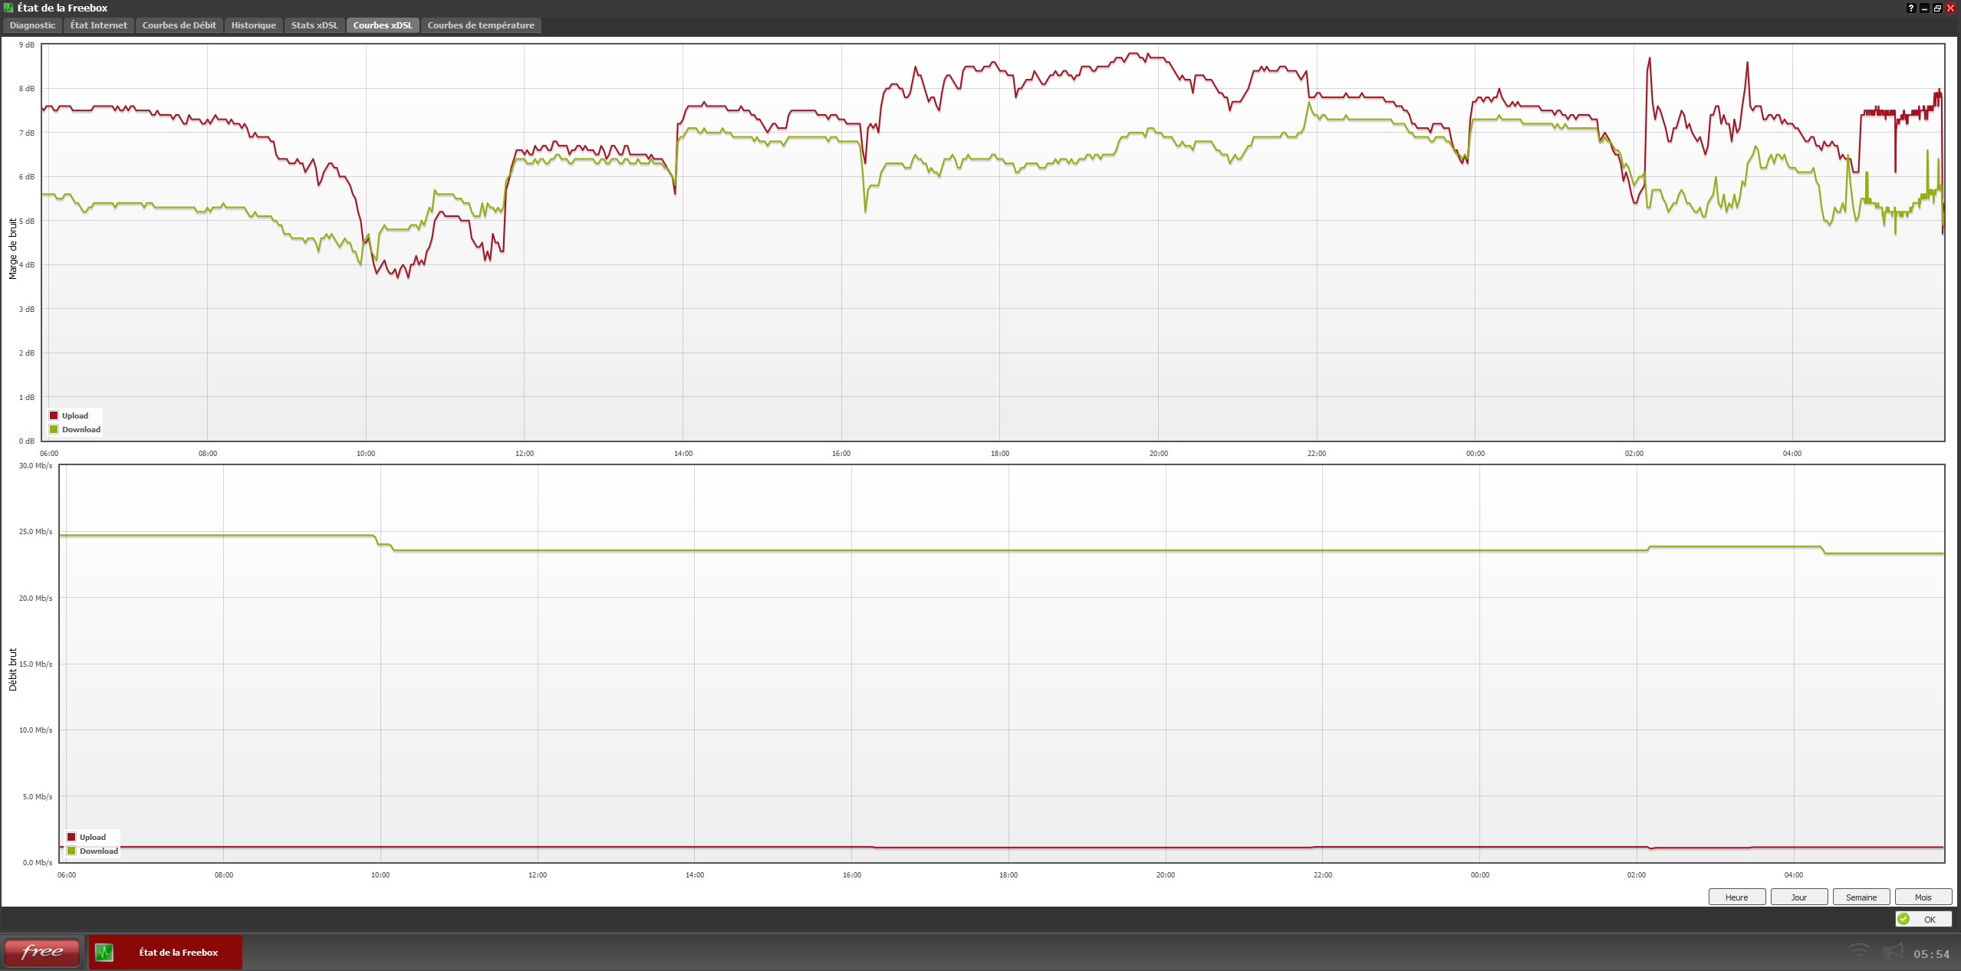The width and height of the screenshot is (1961, 971).
Task: Show the Mois time range
Action: click(x=1923, y=897)
